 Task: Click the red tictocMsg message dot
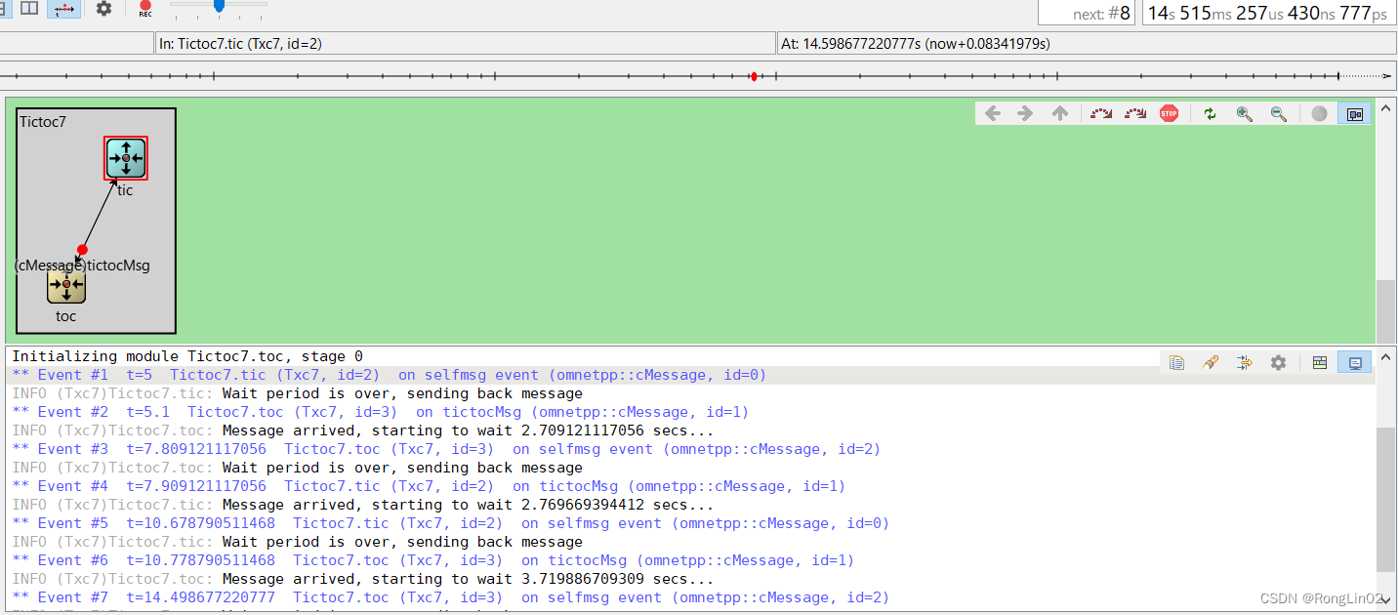tap(82, 250)
